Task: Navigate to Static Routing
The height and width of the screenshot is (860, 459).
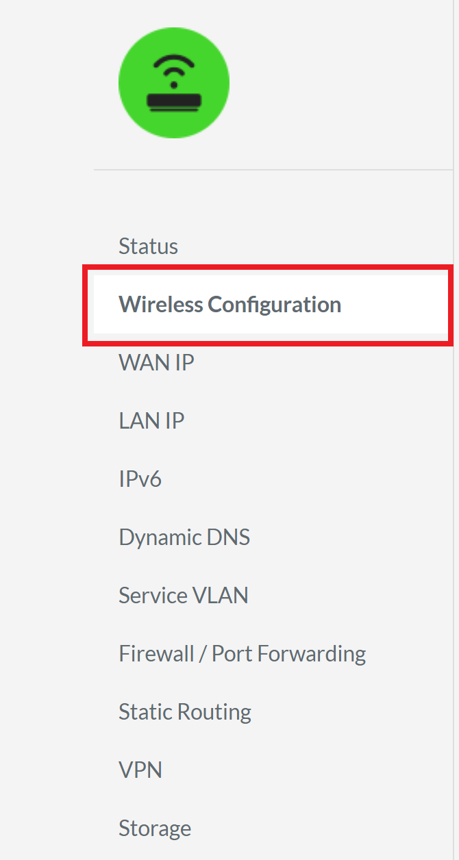Action: point(185,711)
